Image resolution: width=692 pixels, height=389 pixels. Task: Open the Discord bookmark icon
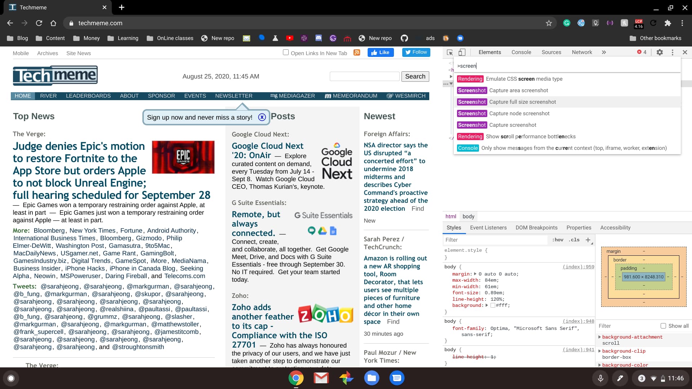(x=319, y=38)
